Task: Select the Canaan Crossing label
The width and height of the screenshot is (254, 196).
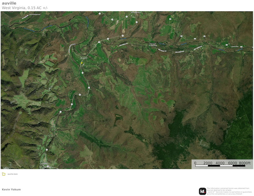Action: click(x=153, y=45)
